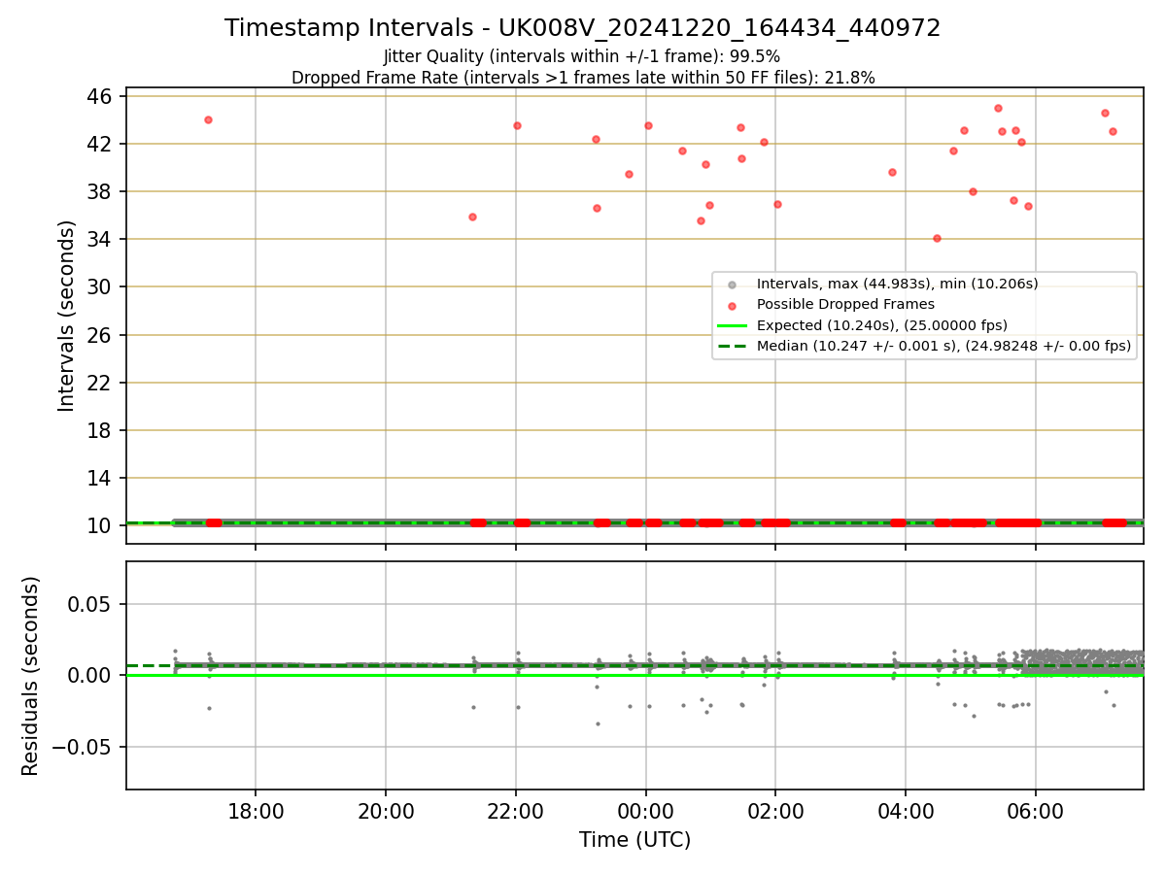Click the "Intervals (seconds)" y-axis label
This screenshot has width=1166, height=874.
coord(67,316)
